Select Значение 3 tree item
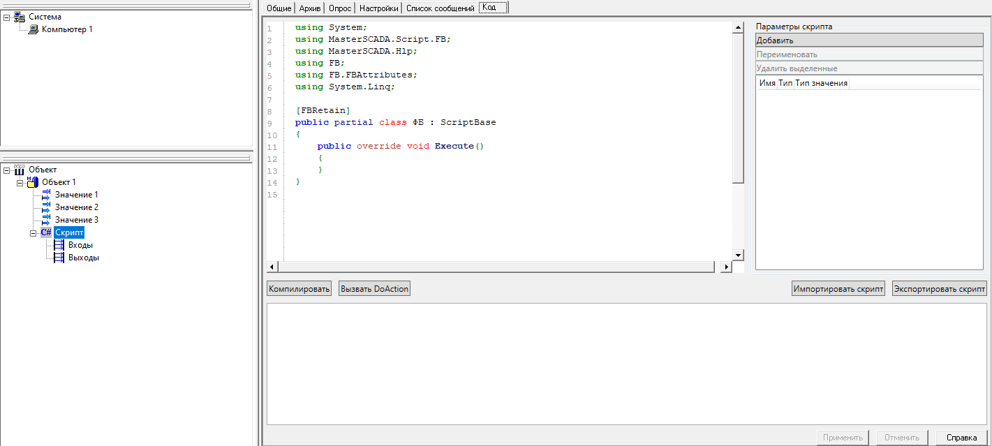The height and width of the screenshot is (446, 992). [x=77, y=220]
